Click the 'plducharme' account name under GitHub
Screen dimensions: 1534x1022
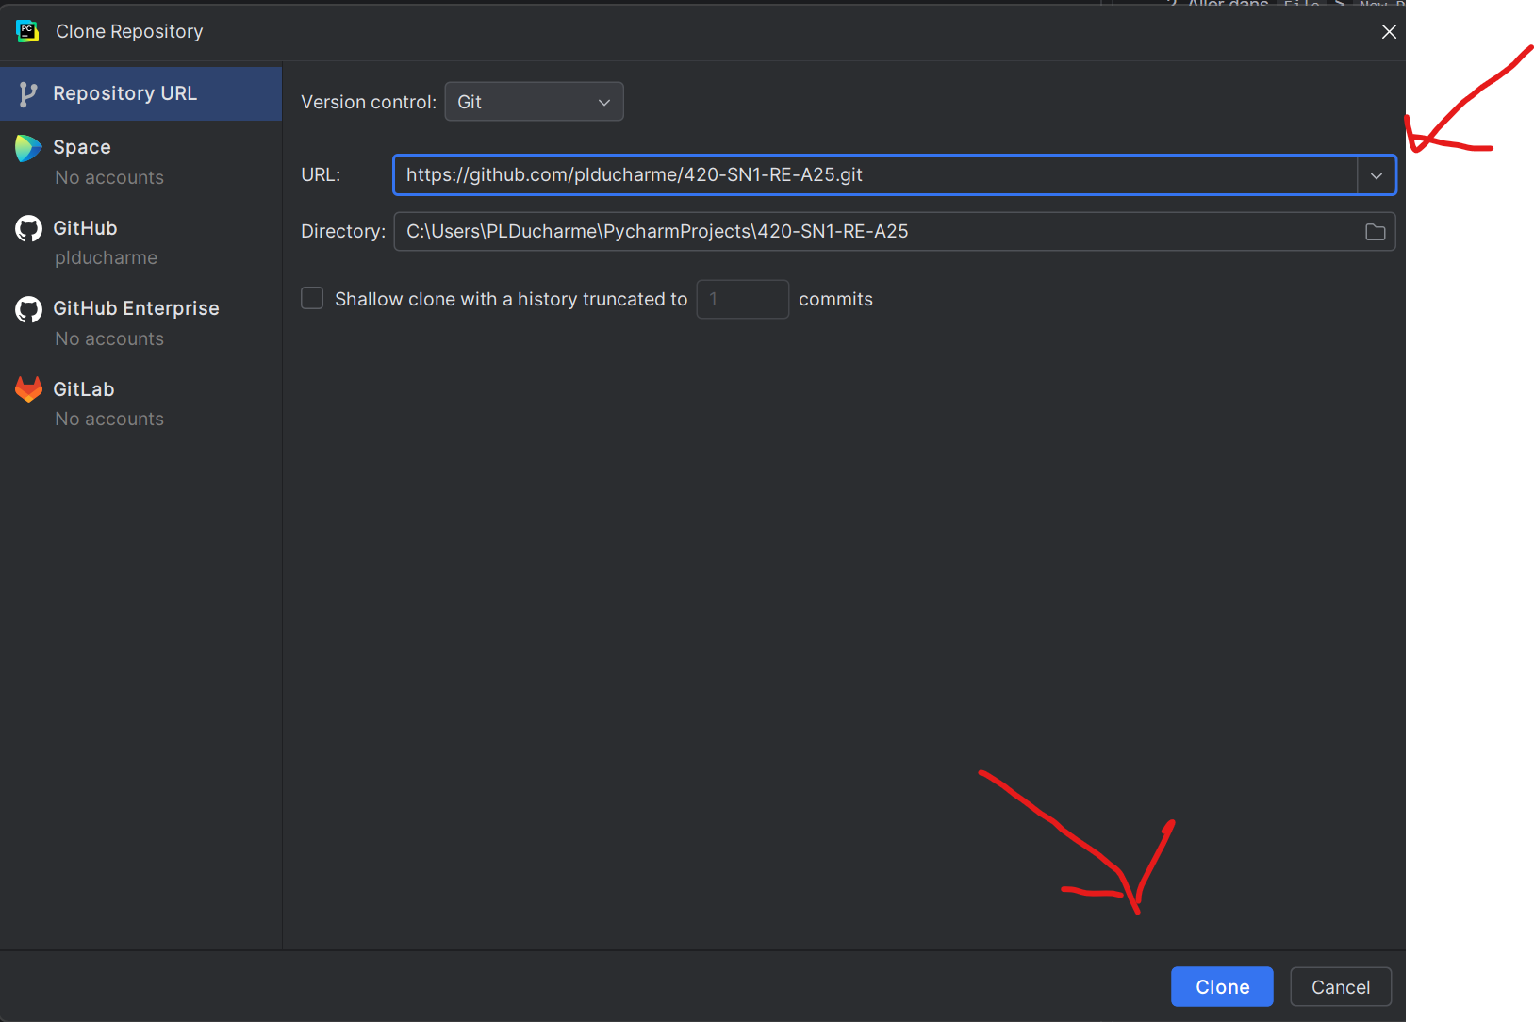[106, 257]
